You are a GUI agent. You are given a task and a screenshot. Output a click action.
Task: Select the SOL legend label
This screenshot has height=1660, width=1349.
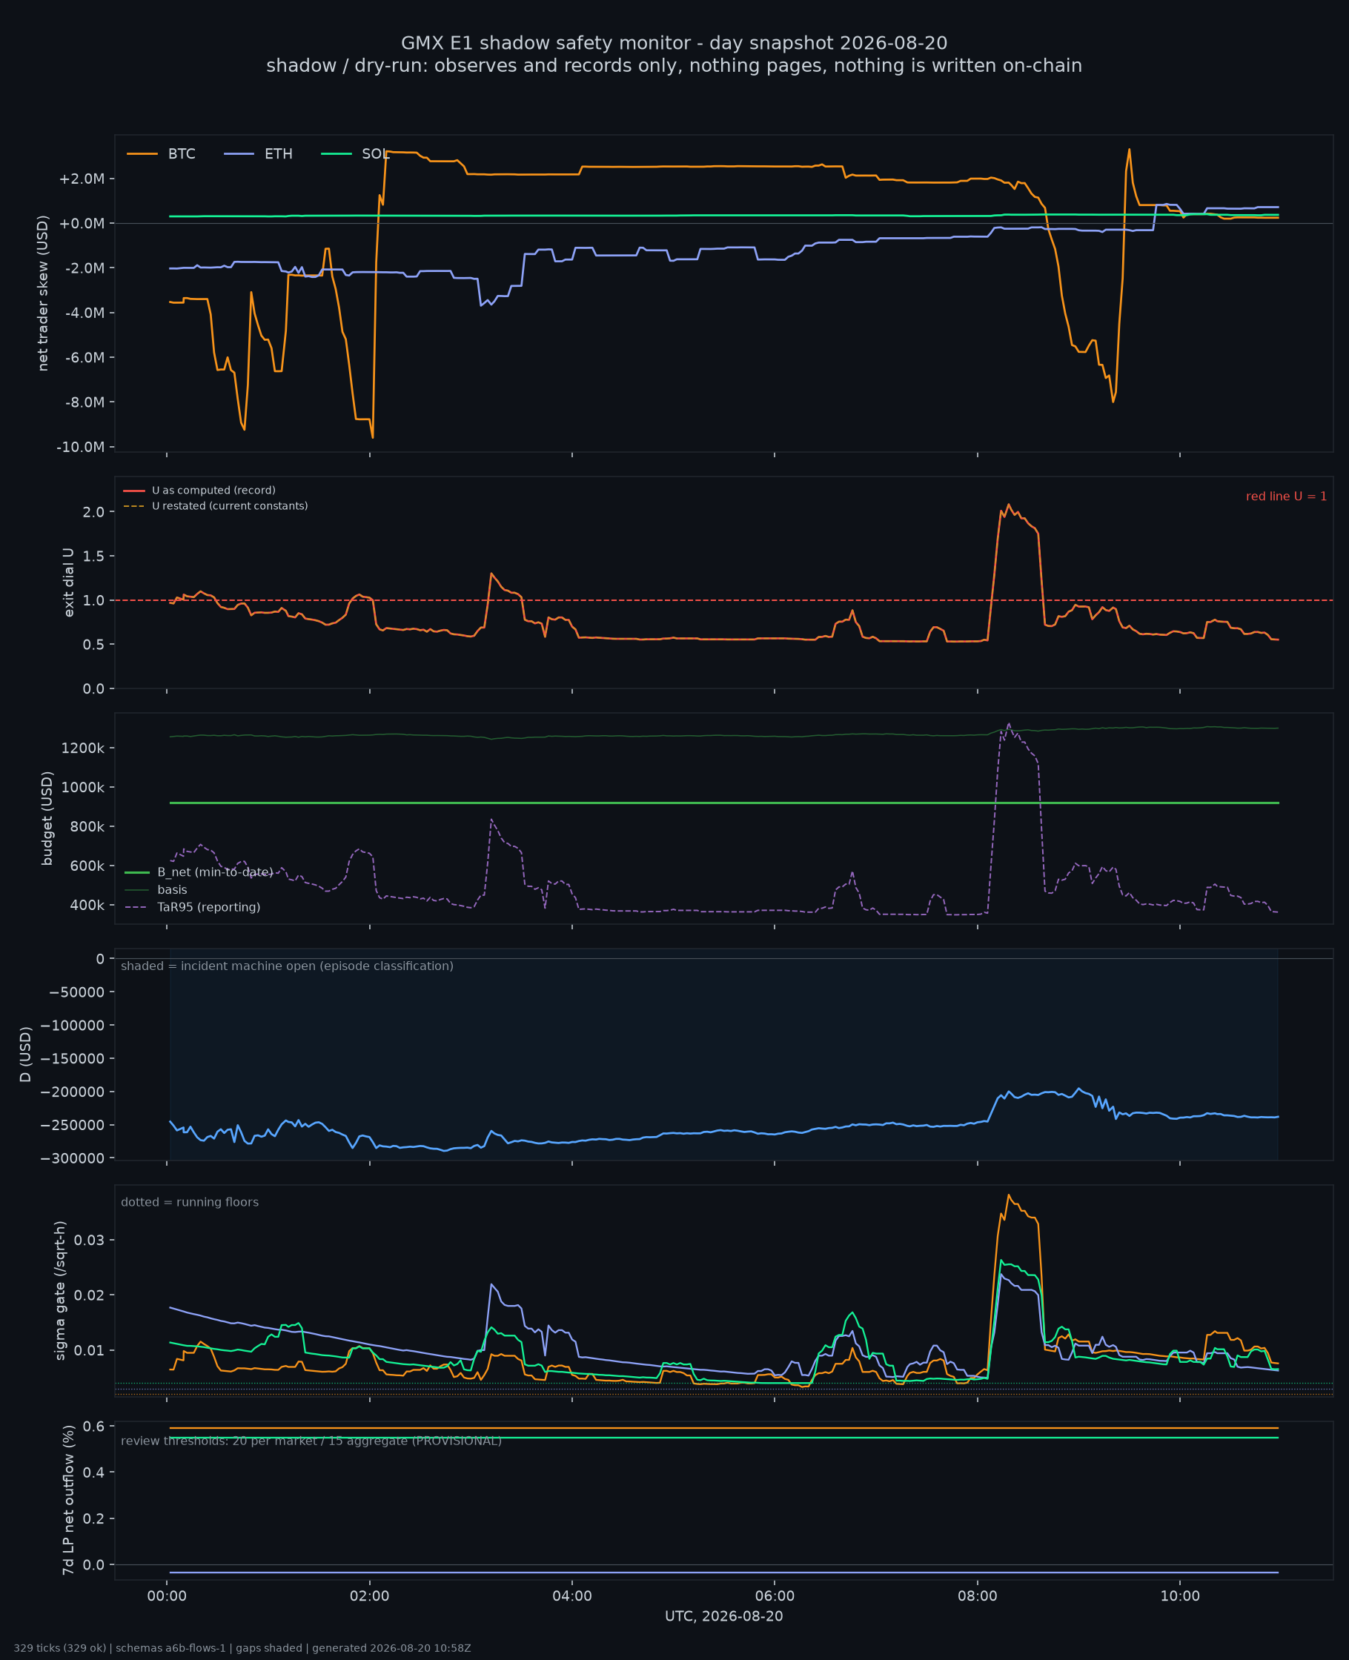tap(375, 154)
